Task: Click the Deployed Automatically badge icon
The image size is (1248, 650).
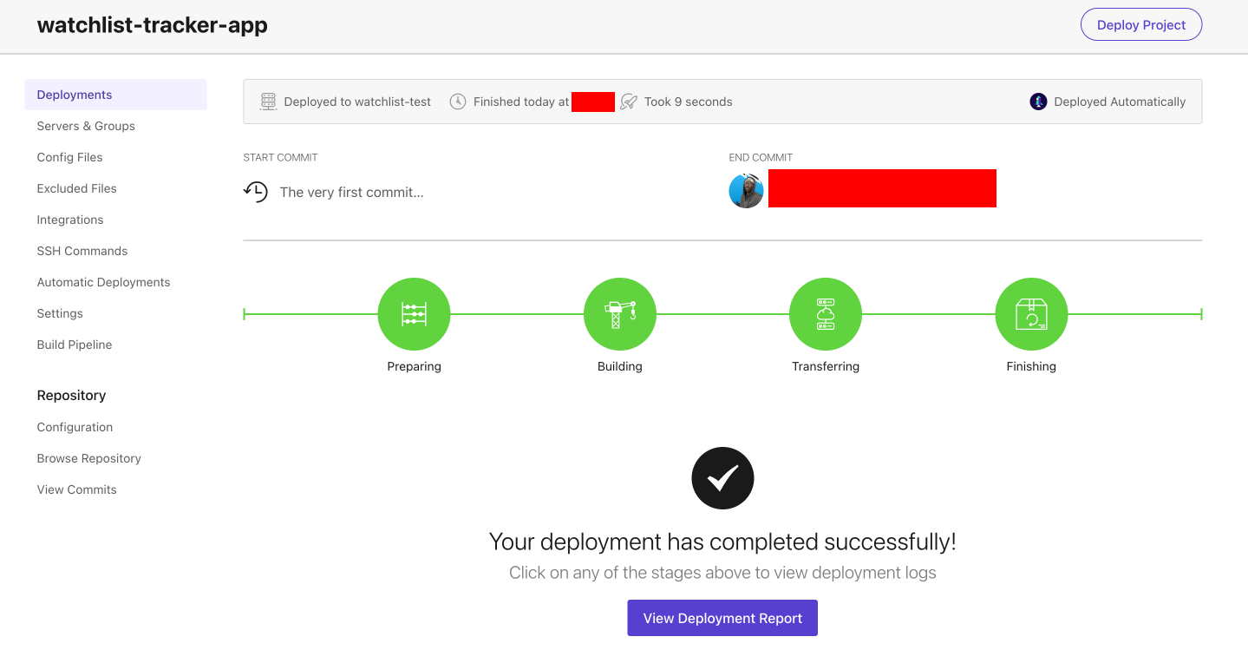Action: coord(1037,101)
